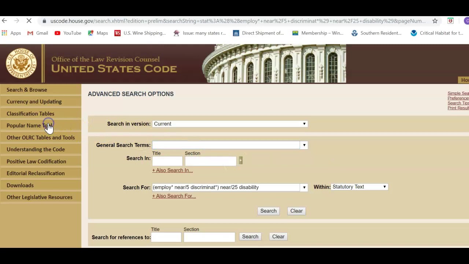
Task: Click Clear button for references search
Action: (278, 236)
